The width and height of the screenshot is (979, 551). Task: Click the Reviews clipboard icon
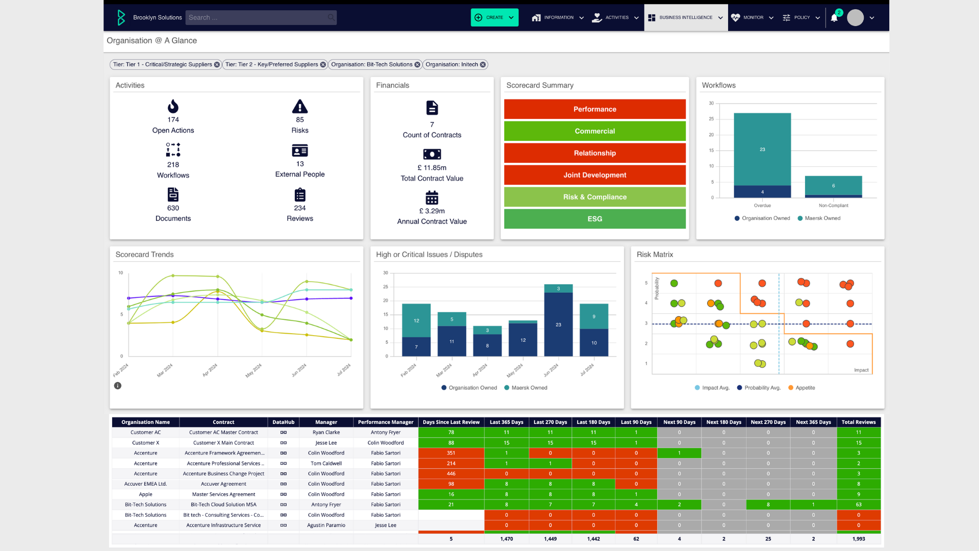coord(300,195)
